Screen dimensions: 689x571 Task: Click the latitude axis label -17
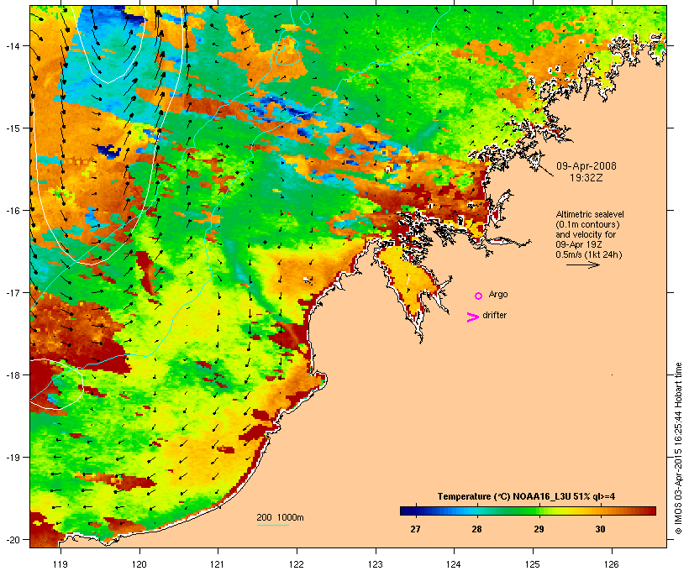click(13, 292)
